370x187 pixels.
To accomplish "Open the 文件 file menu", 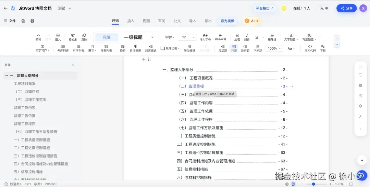I will pyautogui.click(x=10, y=21).
